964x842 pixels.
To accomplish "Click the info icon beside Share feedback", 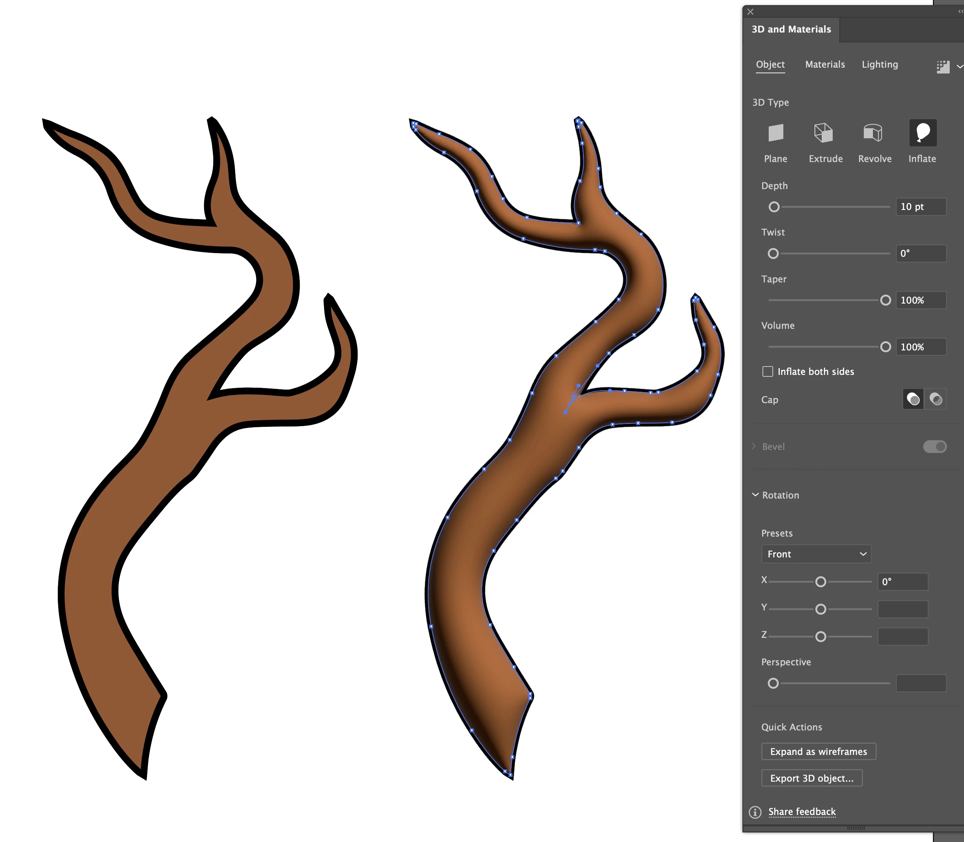I will 755,812.
